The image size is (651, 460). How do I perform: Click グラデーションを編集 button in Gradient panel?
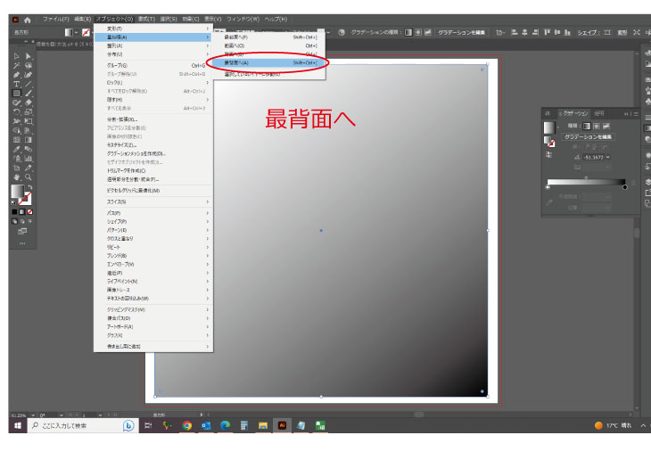[589, 137]
